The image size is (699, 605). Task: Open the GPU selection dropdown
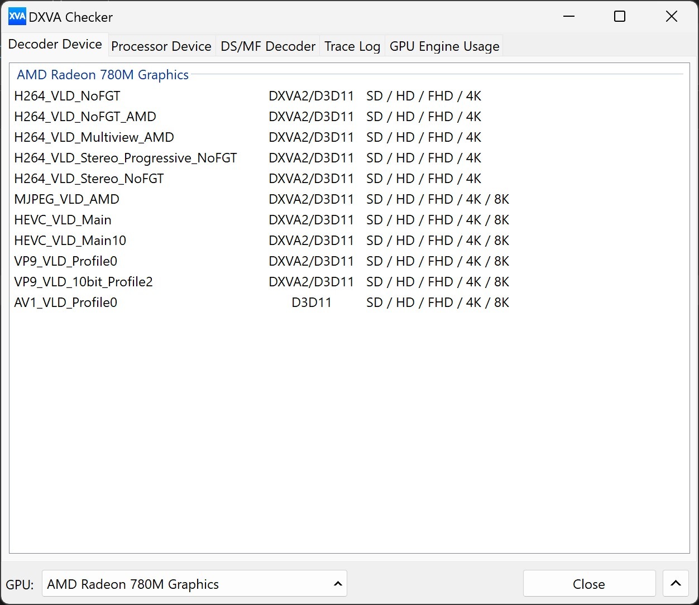pos(194,584)
